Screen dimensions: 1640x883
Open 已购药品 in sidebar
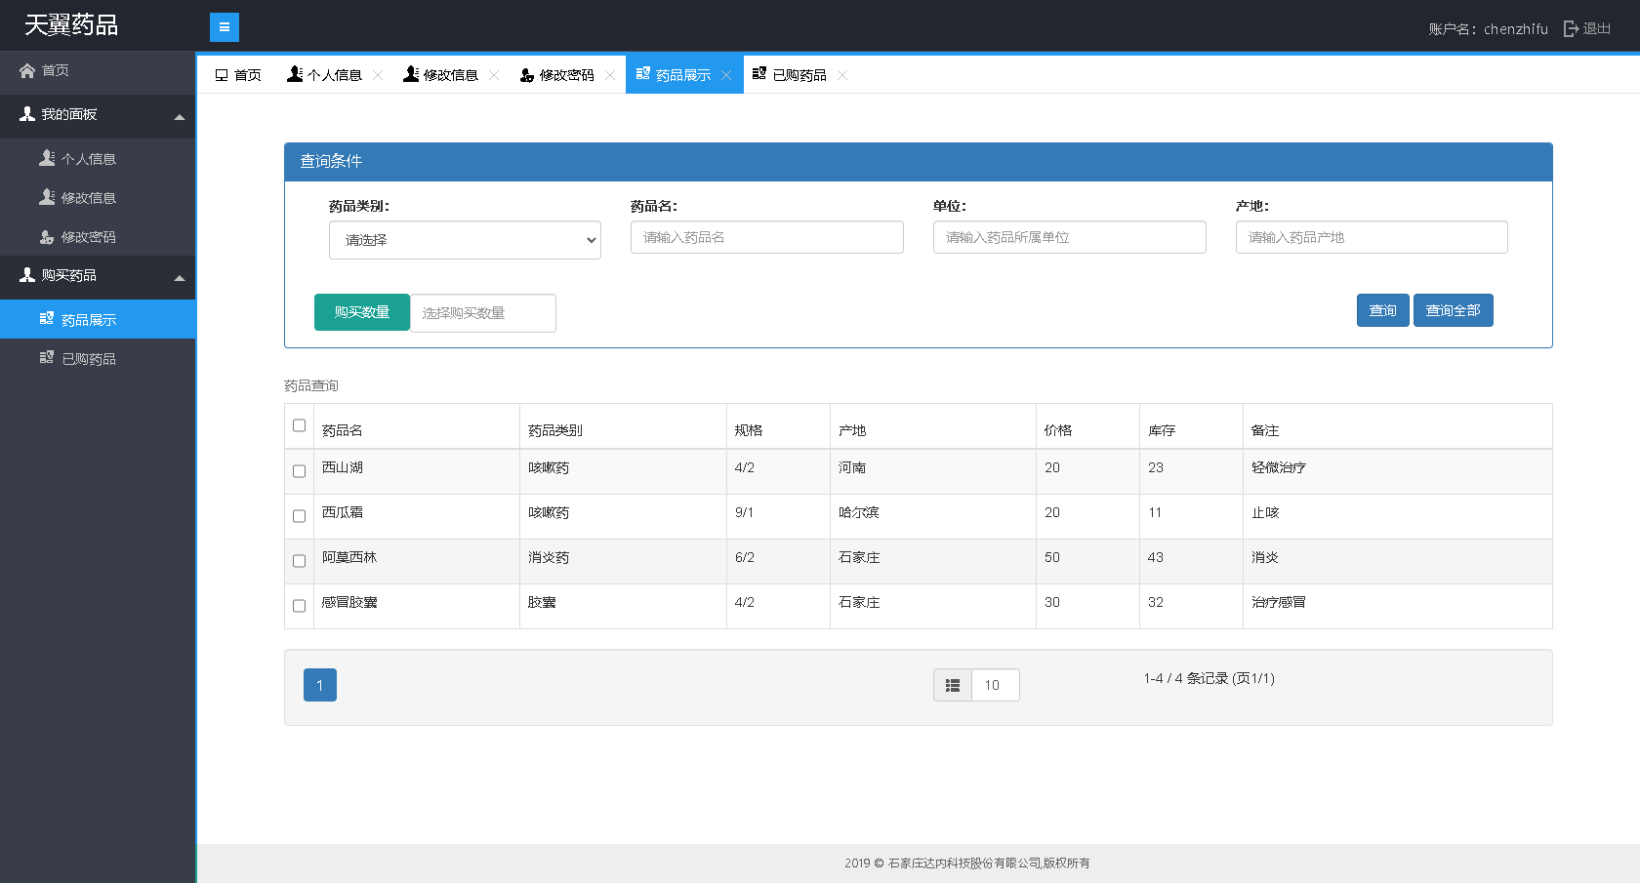[x=98, y=358]
